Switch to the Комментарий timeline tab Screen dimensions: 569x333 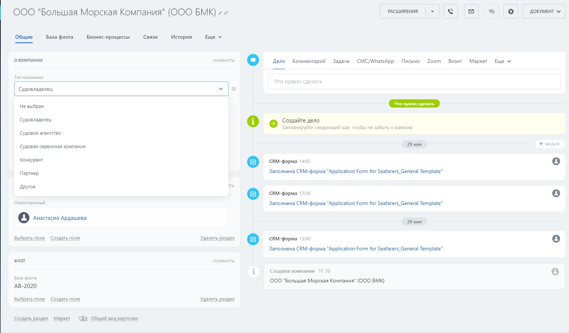pos(309,61)
